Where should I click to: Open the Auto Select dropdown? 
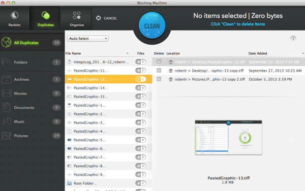point(88,39)
